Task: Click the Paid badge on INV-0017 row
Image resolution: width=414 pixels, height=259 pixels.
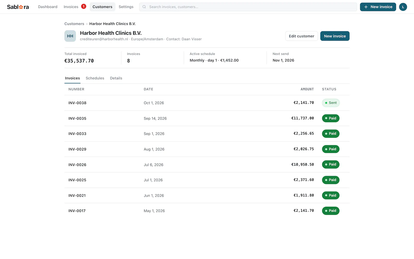Action: click(331, 211)
